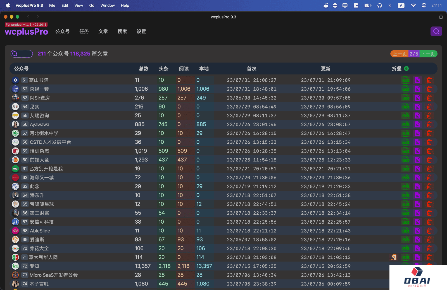Go to next page with 下一页
The image size is (447, 290).
(428, 54)
